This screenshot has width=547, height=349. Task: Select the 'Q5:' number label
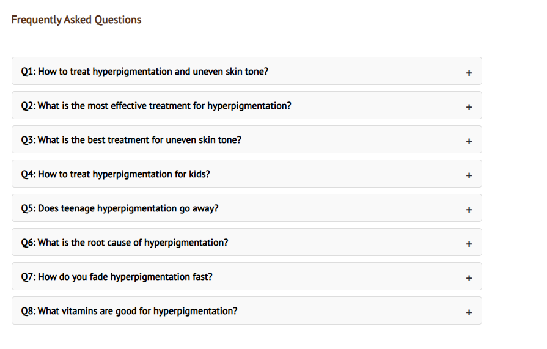coord(28,208)
